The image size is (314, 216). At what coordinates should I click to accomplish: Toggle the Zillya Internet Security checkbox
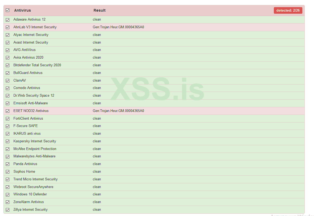(x=8, y=210)
